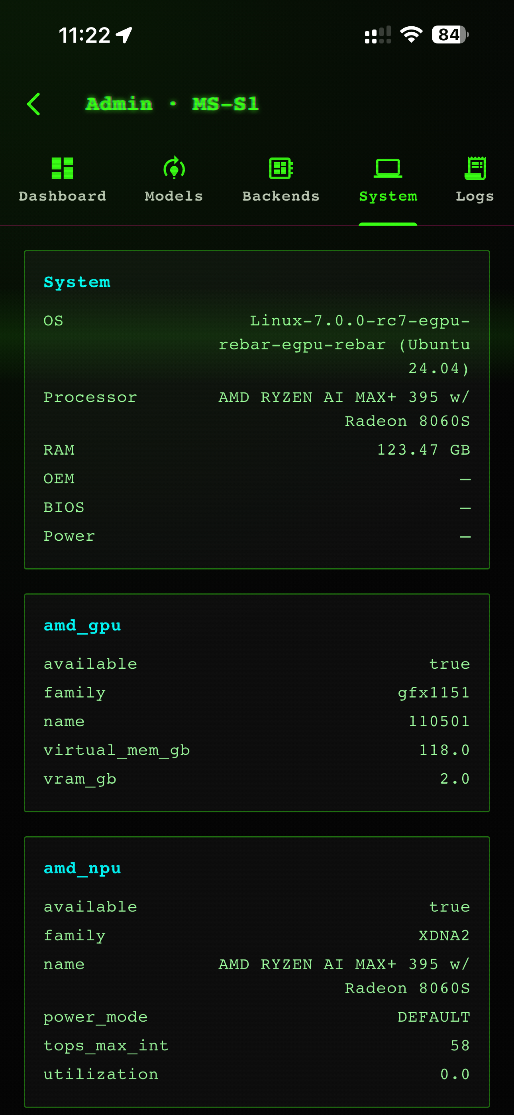Tap the amd_npu section heading
The width and height of the screenshot is (514, 1115).
82,869
